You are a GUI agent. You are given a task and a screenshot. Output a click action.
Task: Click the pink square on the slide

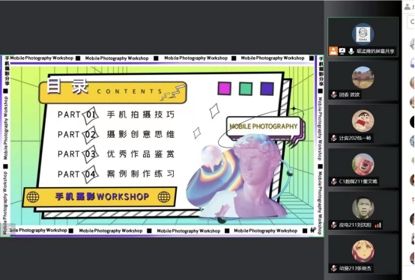tap(224, 88)
